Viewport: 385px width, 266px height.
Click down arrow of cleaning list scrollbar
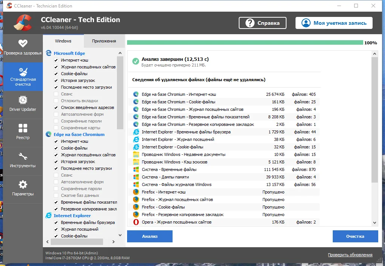pos(120,235)
